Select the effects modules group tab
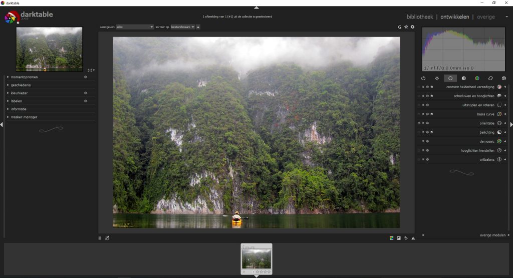The height and width of the screenshot is (278, 513). click(504, 78)
